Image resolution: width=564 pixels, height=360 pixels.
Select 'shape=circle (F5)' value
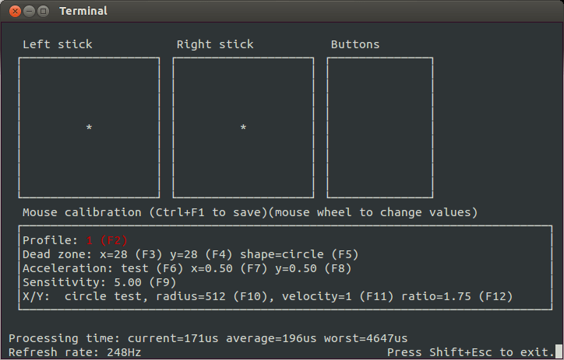pos(299,254)
